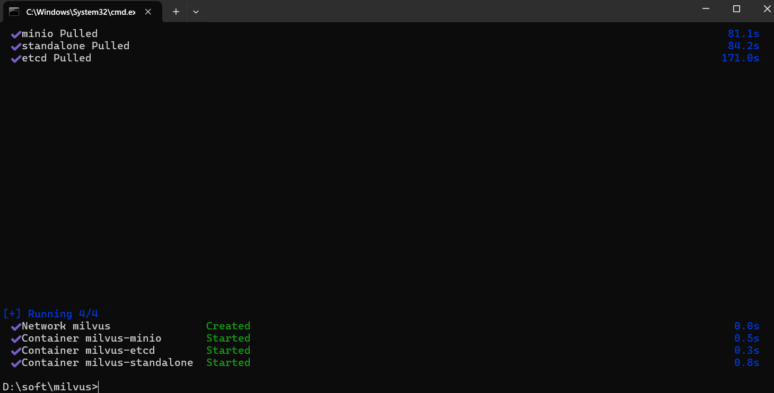774x393 pixels.
Task: Click checkmark beside 'Container milvus-etcd'
Action: point(16,351)
